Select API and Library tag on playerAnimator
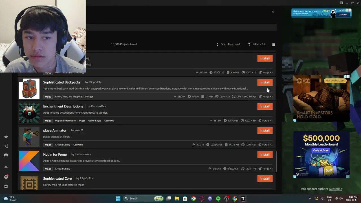This screenshot has height=203, width=361. (x=63, y=145)
